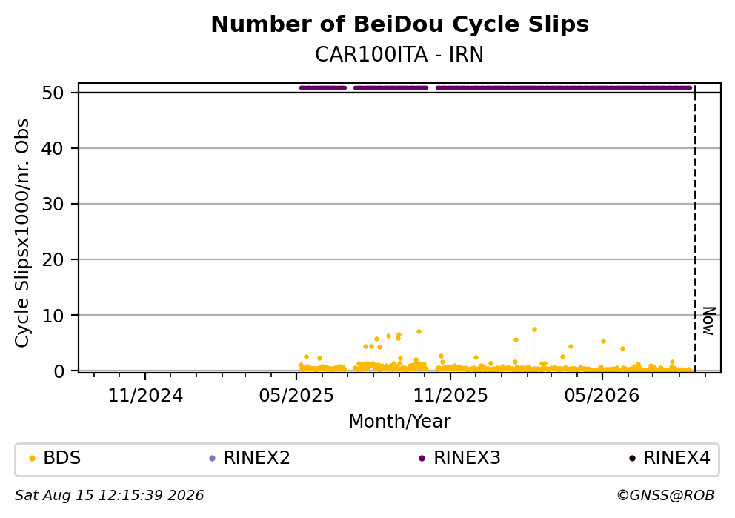
Task: Click the 50 value on y-axis
Action: pos(53,93)
